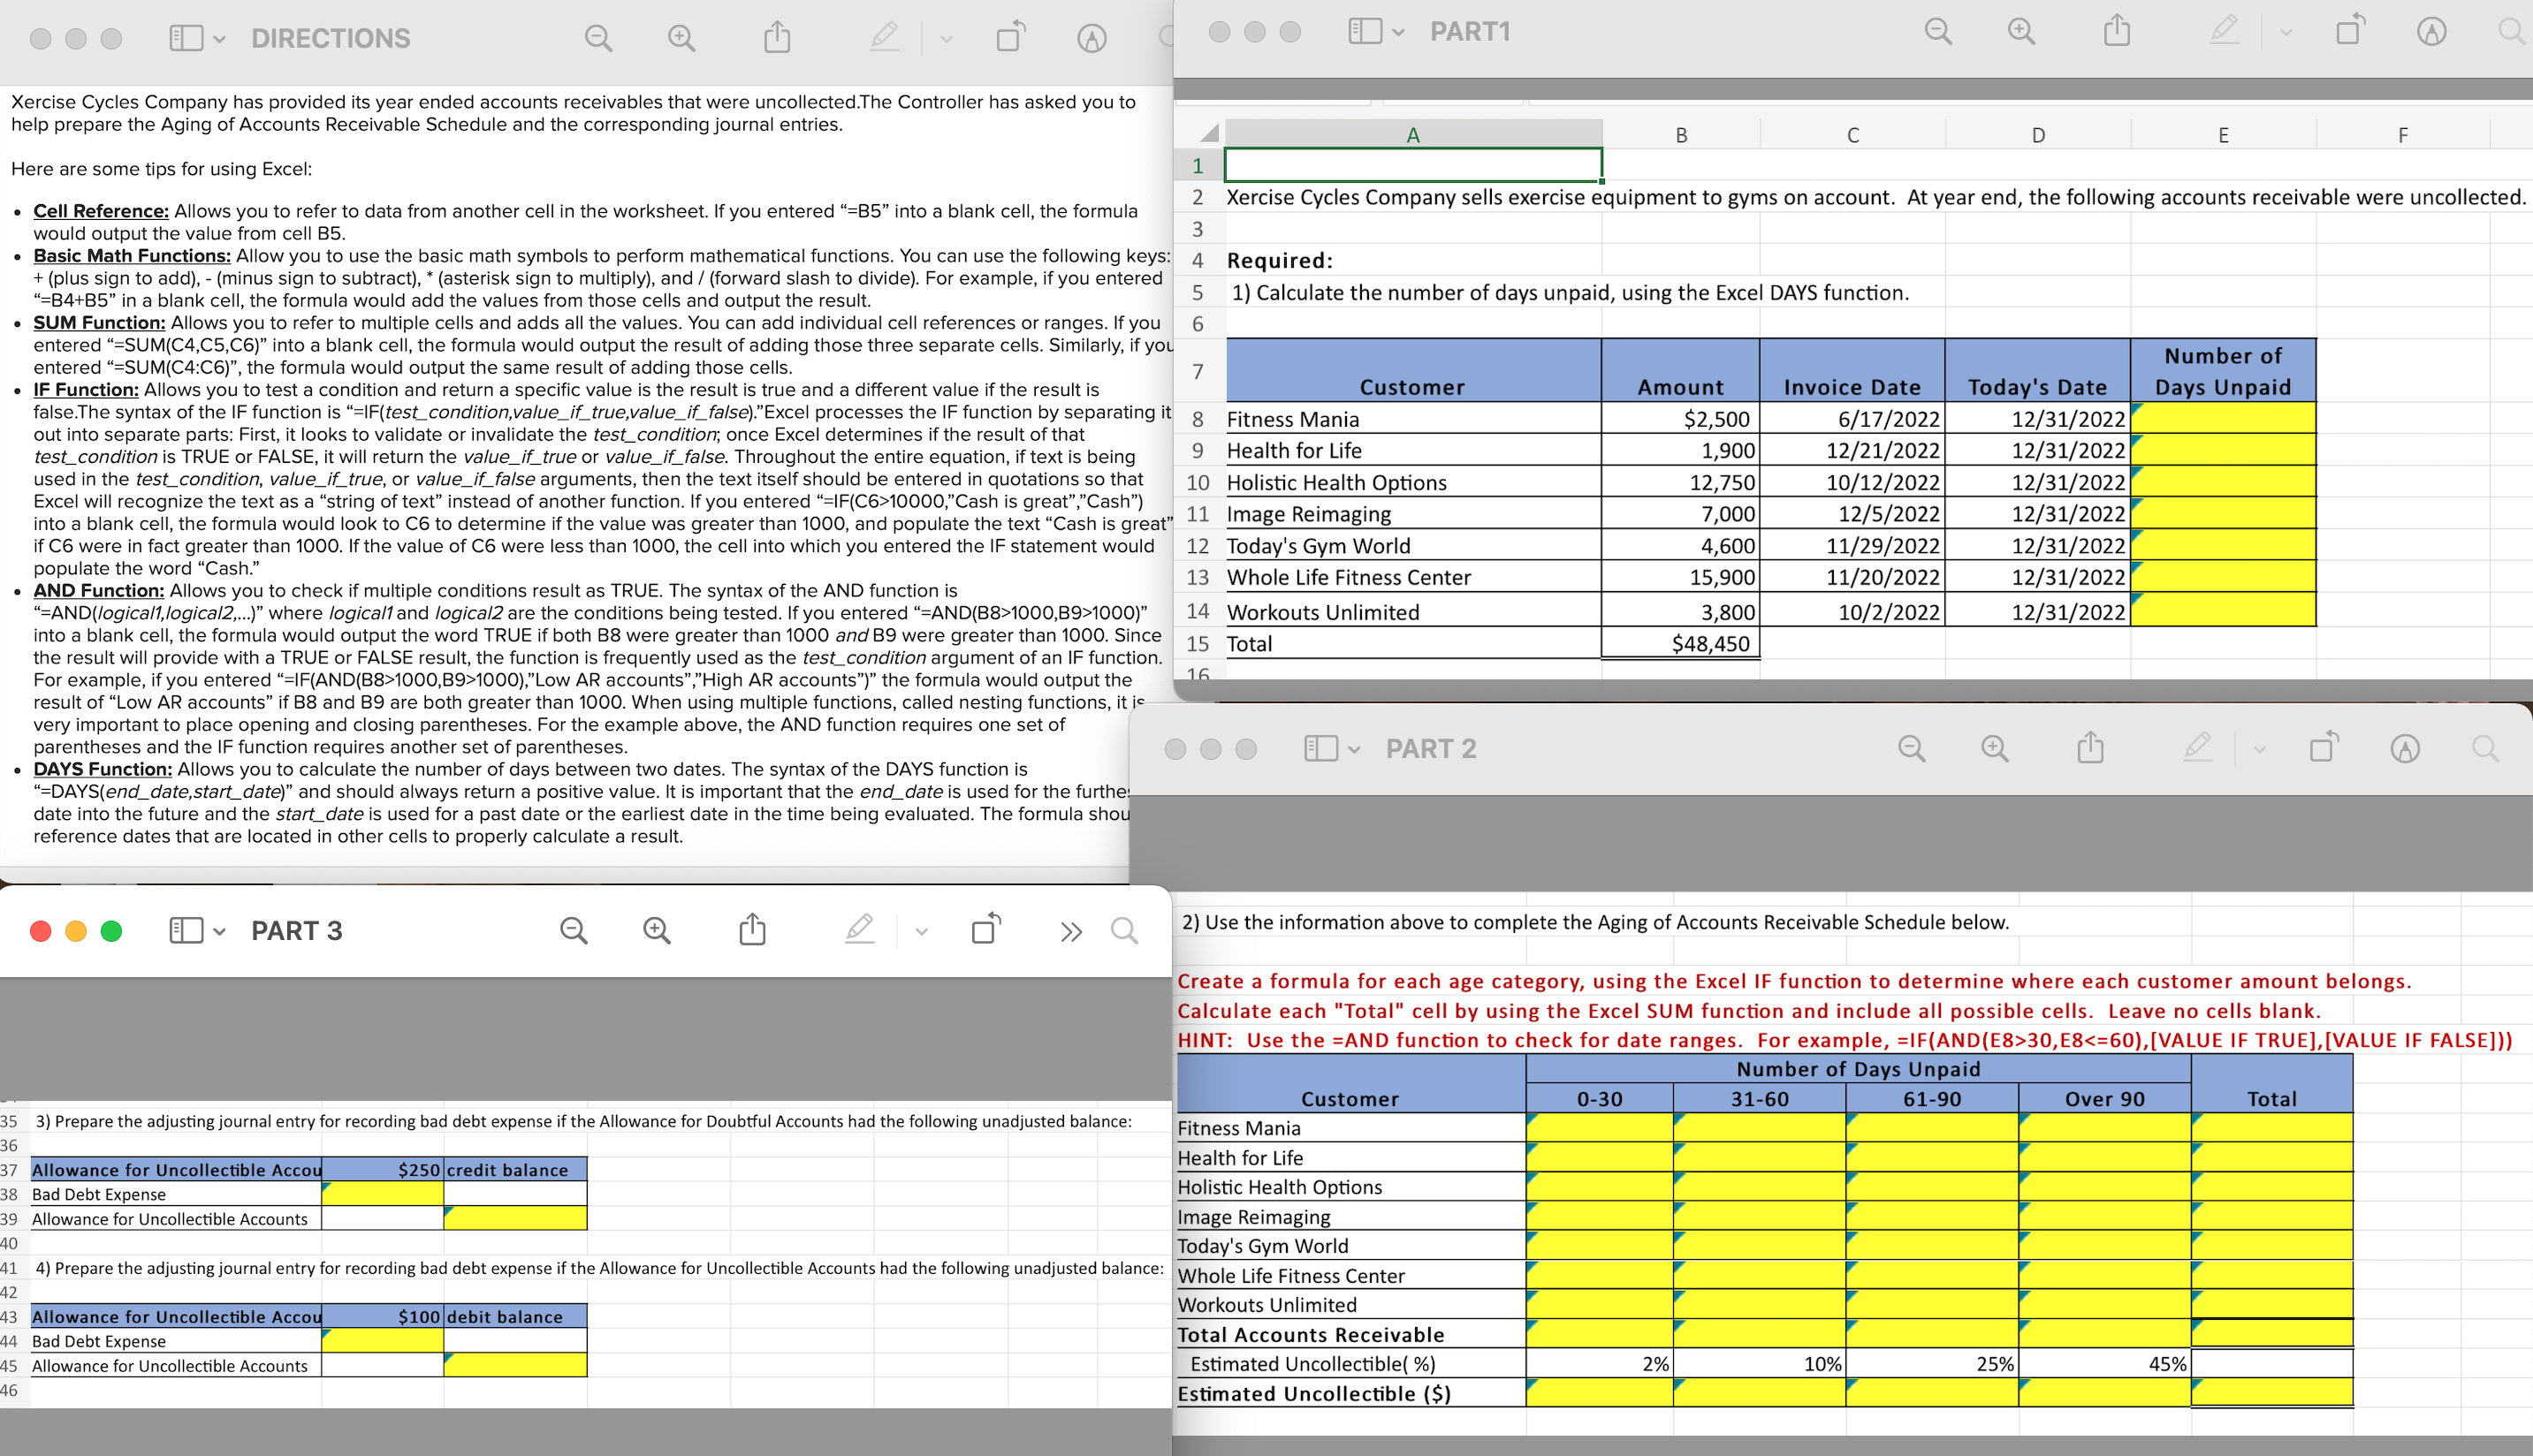Zoom out in the PART1 window
Screen dimensions: 2533x1456
pos(1939,31)
